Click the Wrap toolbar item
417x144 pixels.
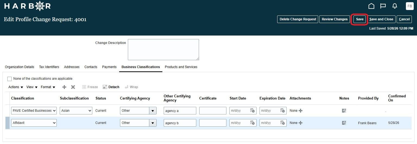(131, 87)
